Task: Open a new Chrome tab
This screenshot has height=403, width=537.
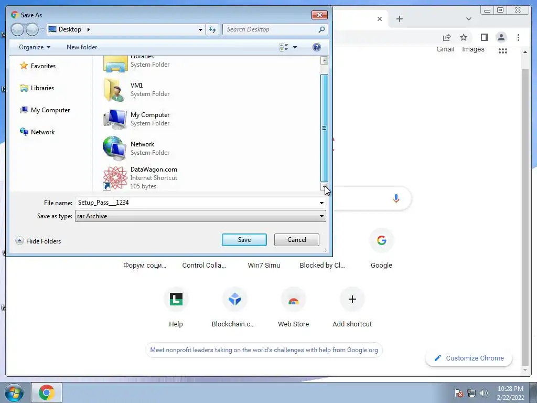Action: tap(399, 19)
